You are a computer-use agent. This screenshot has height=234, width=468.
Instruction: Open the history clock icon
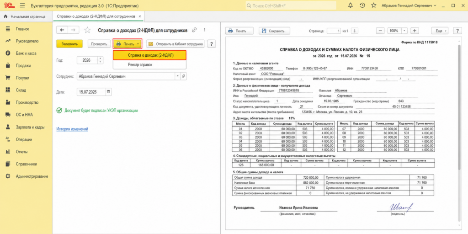pyautogui.click(x=362, y=5)
